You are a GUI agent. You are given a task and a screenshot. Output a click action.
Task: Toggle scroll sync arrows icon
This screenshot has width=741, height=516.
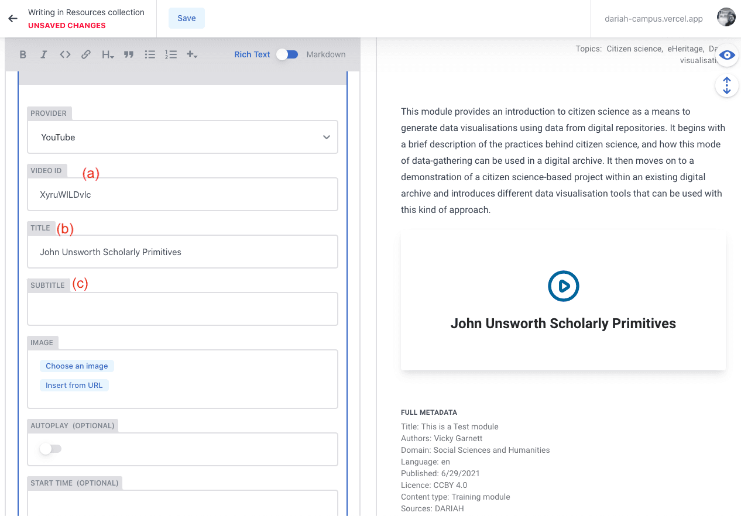pos(727,85)
